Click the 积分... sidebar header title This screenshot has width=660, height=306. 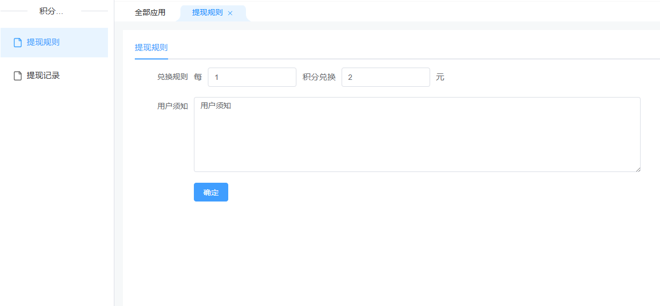(52, 11)
